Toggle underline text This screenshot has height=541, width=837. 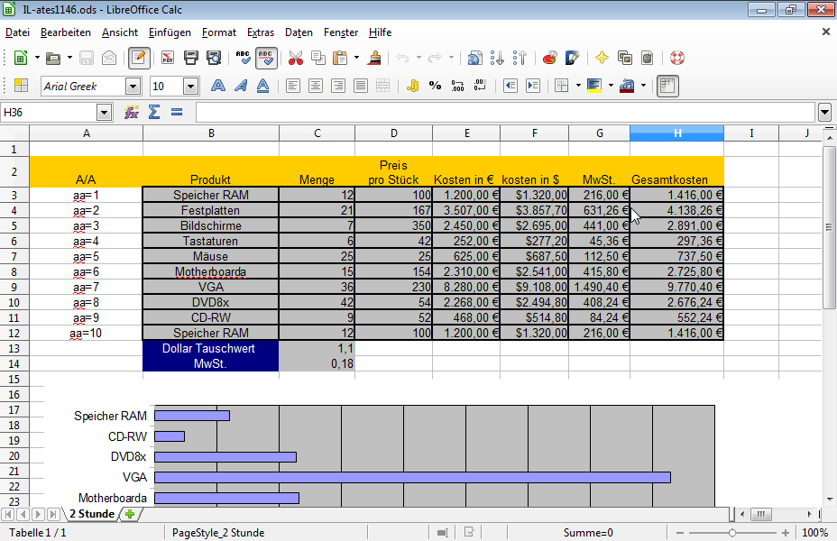click(x=262, y=86)
